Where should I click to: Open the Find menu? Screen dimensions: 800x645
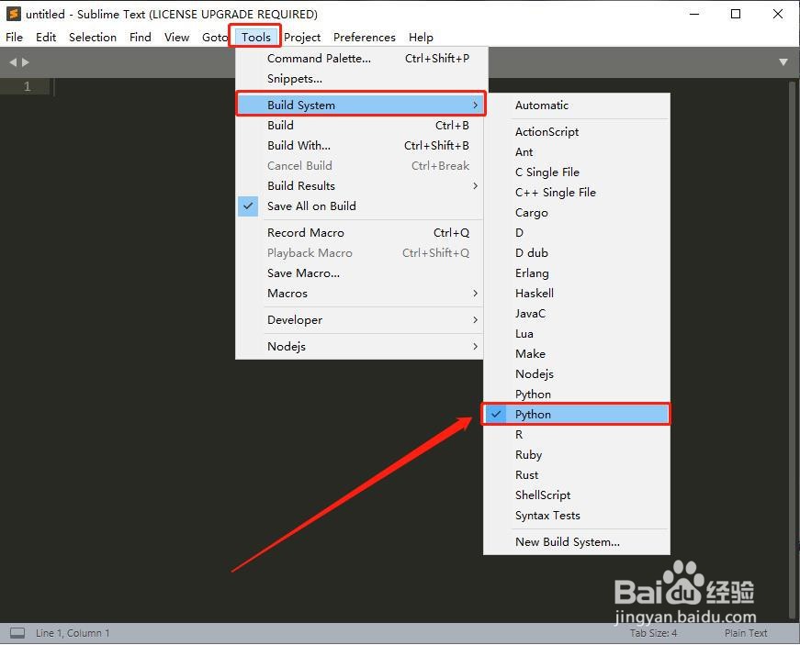point(140,38)
